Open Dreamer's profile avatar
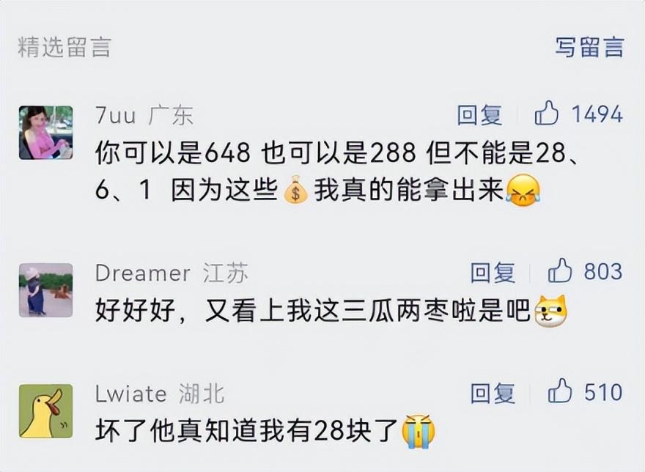The width and height of the screenshot is (645, 472). click(x=45, y=290)
